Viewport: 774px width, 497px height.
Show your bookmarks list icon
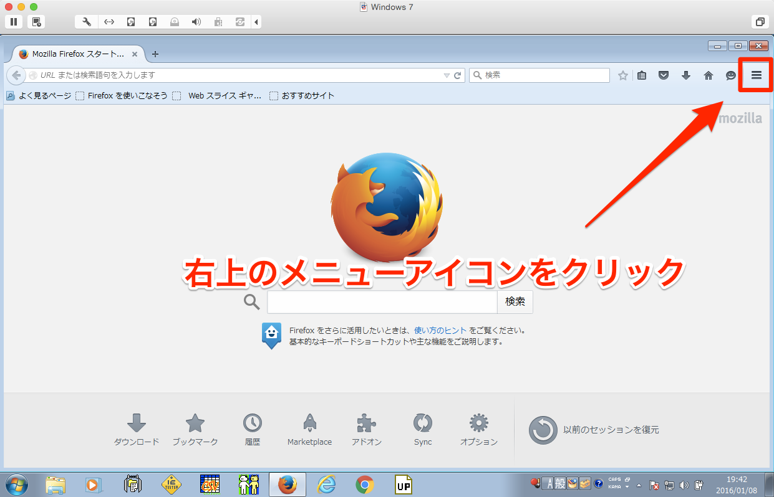click(x=642, y=75)
